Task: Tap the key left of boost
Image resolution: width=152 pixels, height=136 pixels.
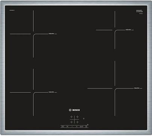Action: point(77,127)
